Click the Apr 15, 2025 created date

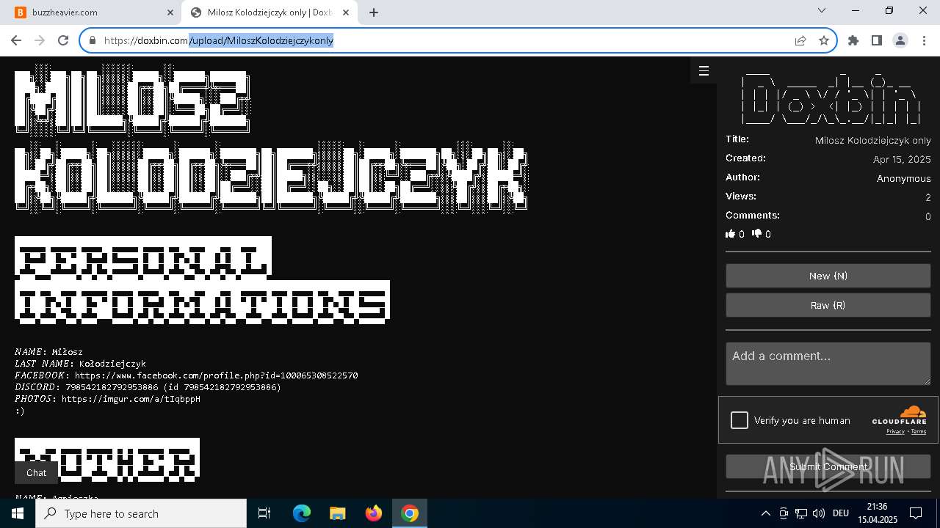coord(902,159)
